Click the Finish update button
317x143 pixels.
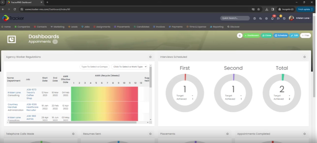[x=305, y=9]
